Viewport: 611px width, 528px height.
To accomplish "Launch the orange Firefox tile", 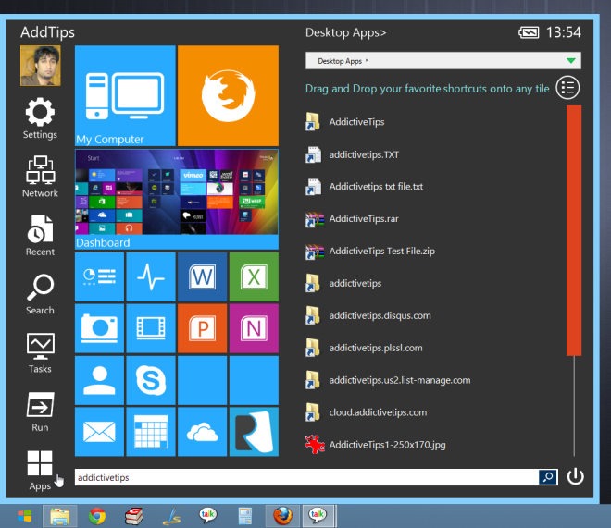I will (x=228, y=96).
